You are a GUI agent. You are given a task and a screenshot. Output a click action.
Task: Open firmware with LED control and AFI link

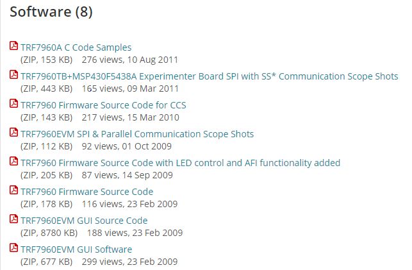(180, 163)
